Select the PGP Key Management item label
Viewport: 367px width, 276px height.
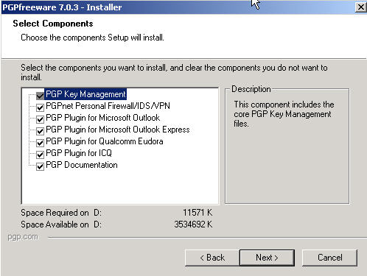85,94
